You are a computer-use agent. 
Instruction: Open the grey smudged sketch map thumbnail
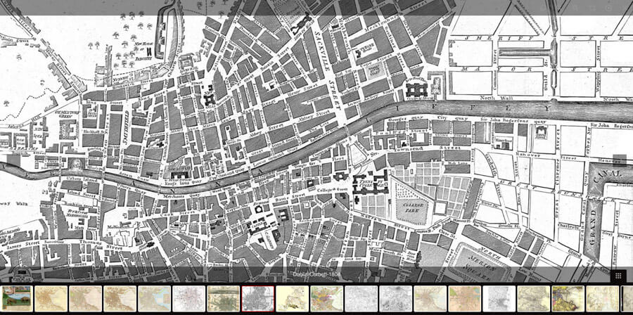(395, 298)
